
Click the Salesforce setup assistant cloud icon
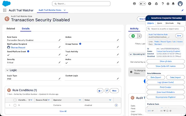[156, 4]
